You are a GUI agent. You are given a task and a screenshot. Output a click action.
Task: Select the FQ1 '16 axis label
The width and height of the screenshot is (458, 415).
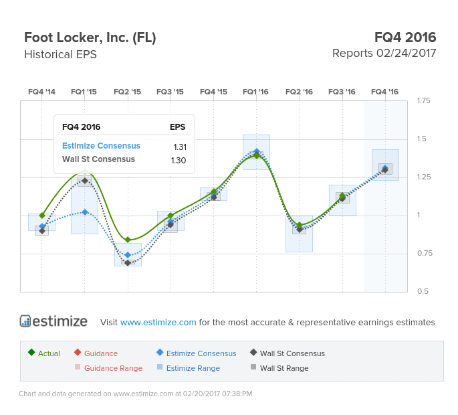(x=255, y=92)
